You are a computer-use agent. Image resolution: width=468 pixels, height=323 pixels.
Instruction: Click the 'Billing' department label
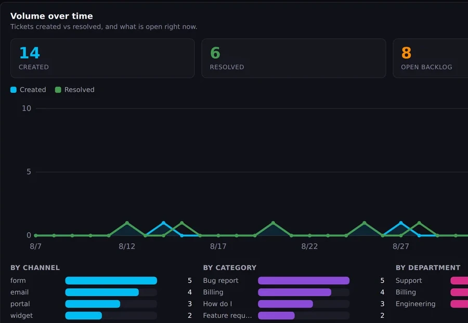pyautogui.click(x=406, y=292)
